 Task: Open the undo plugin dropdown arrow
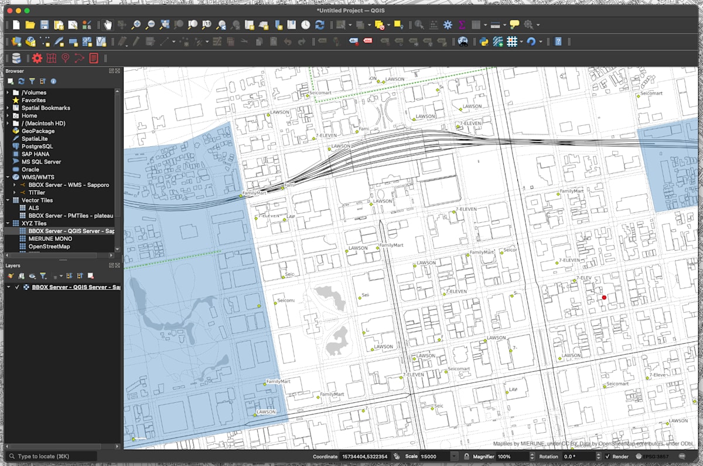(x=540, y=42)
